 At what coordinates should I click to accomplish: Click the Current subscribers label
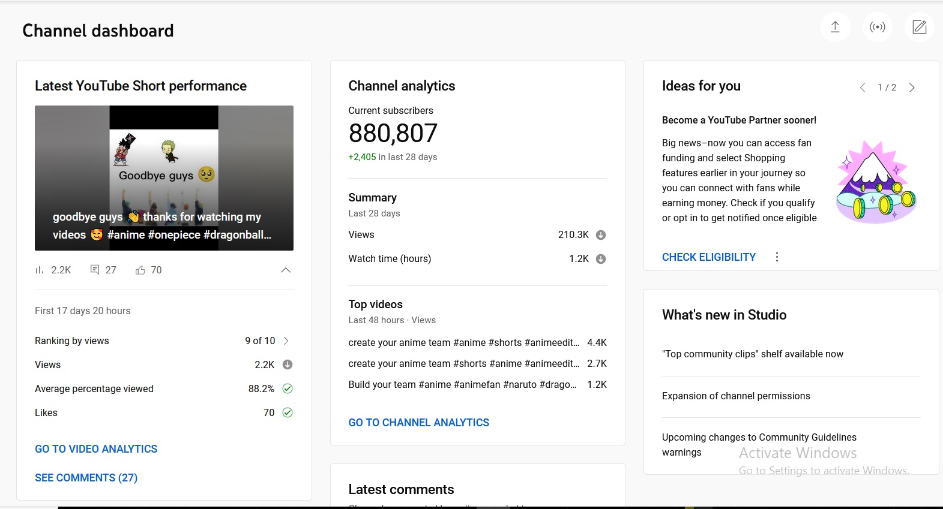pos(391,111)
